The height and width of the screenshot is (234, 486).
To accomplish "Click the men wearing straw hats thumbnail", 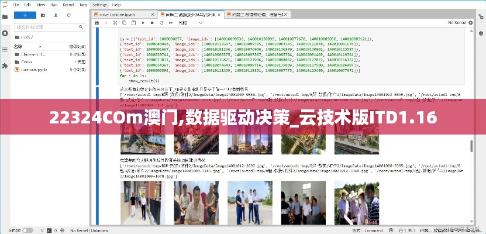I will pos(356,202).
